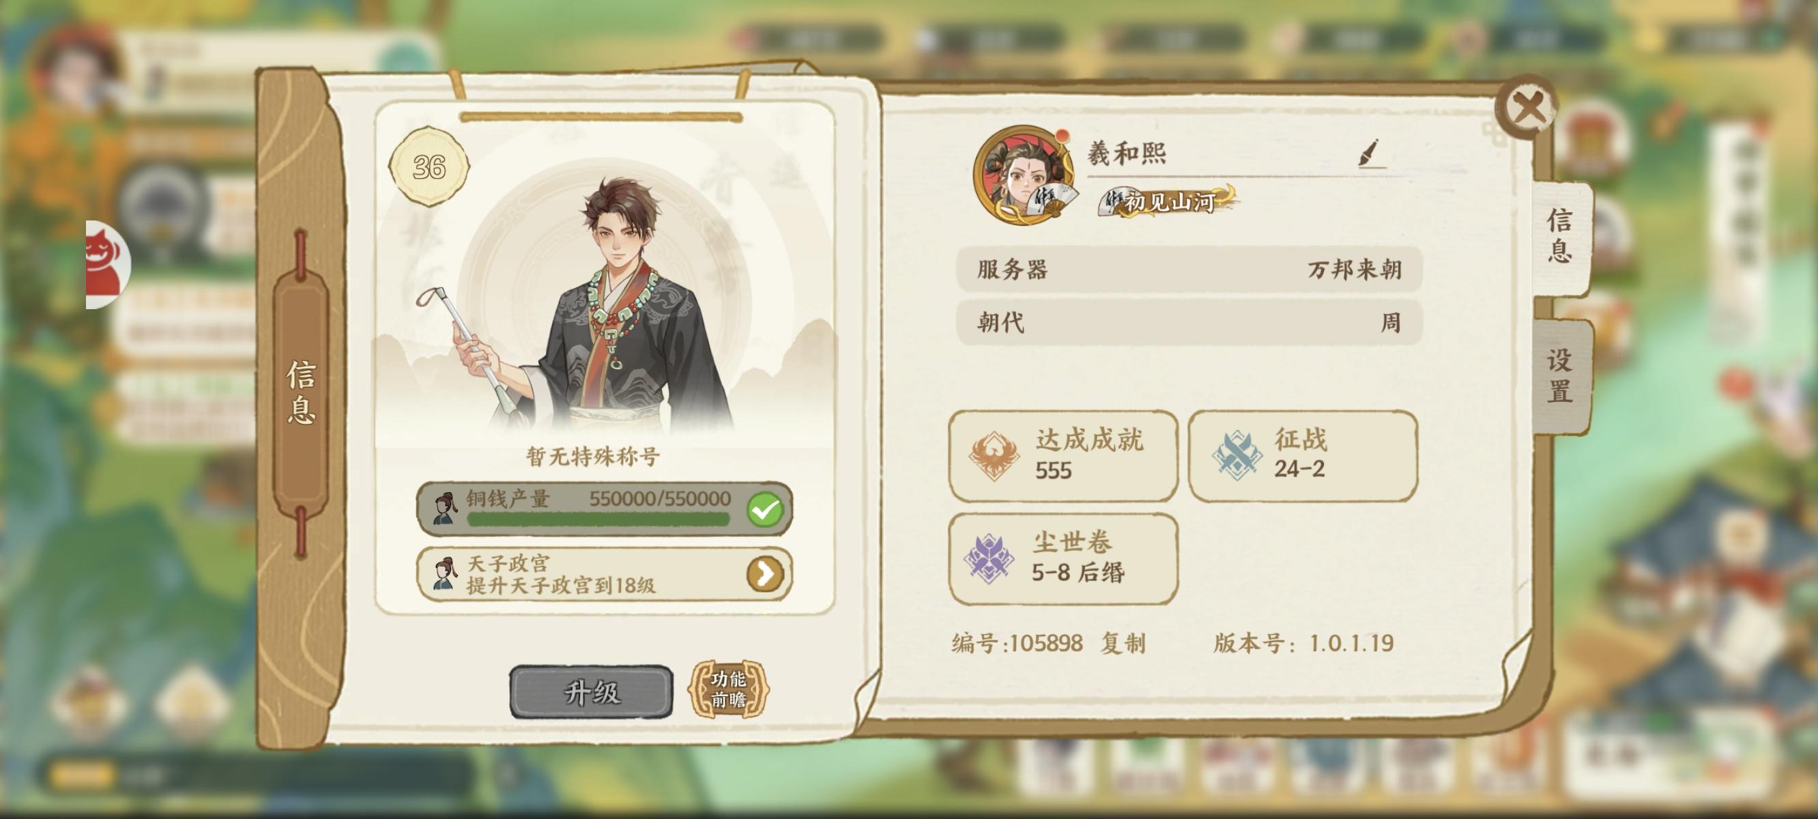Image resolution: width=1818 pixels, height=819 pixels.
Task: Click the phoenix achievement emblem
Action: (x=993, y=455)
